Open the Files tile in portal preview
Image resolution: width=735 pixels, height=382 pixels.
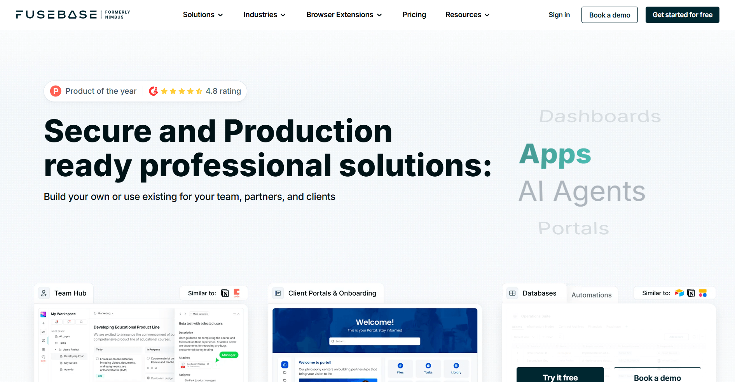(400, 368)
